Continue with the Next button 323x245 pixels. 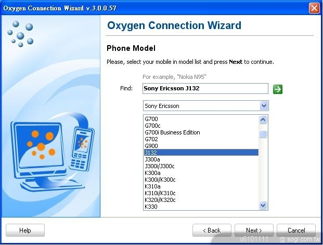point(254,230)
